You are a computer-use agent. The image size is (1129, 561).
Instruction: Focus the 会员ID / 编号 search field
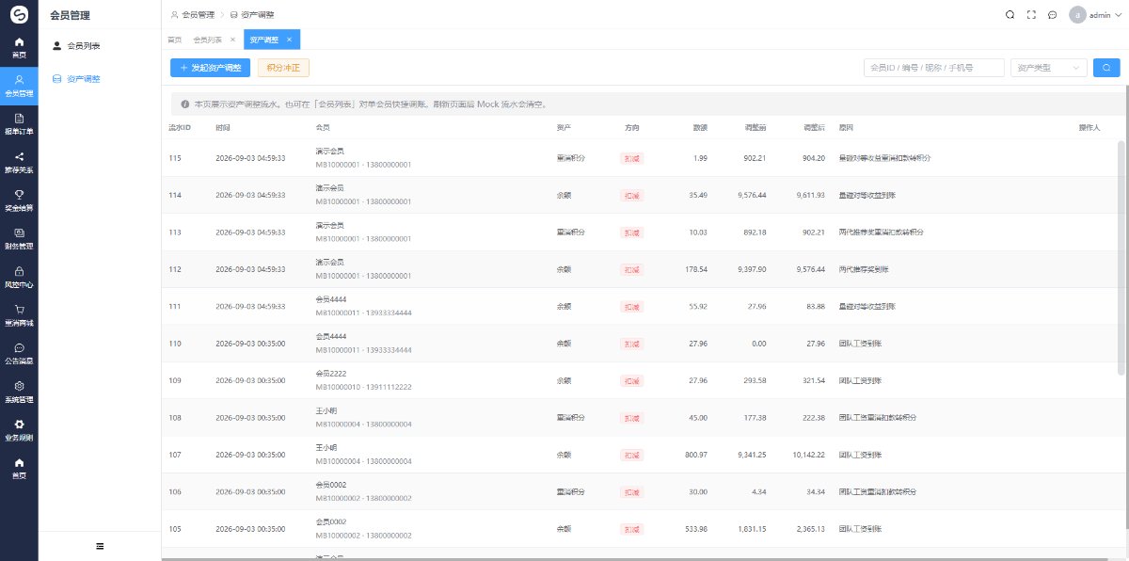click(x=934, y=68)
